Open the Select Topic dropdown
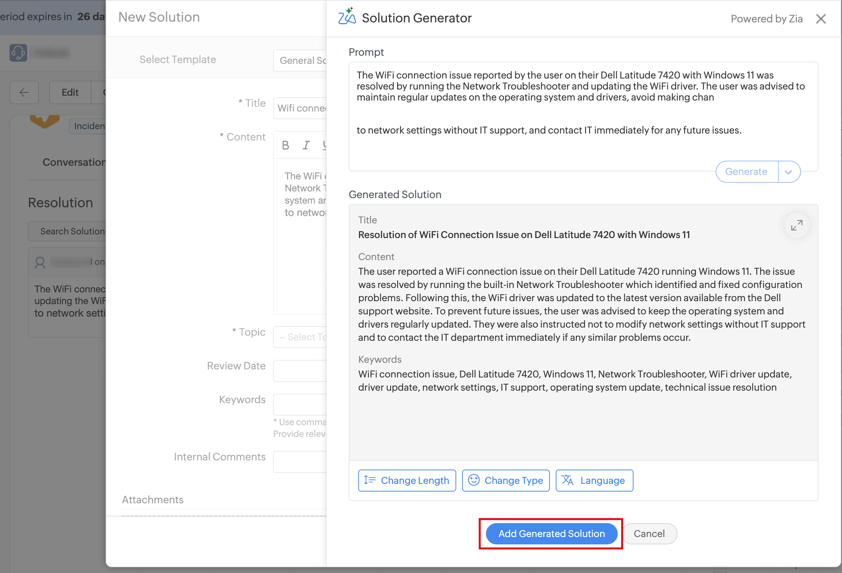Screen dimensions: 842x573 (300, 337)
